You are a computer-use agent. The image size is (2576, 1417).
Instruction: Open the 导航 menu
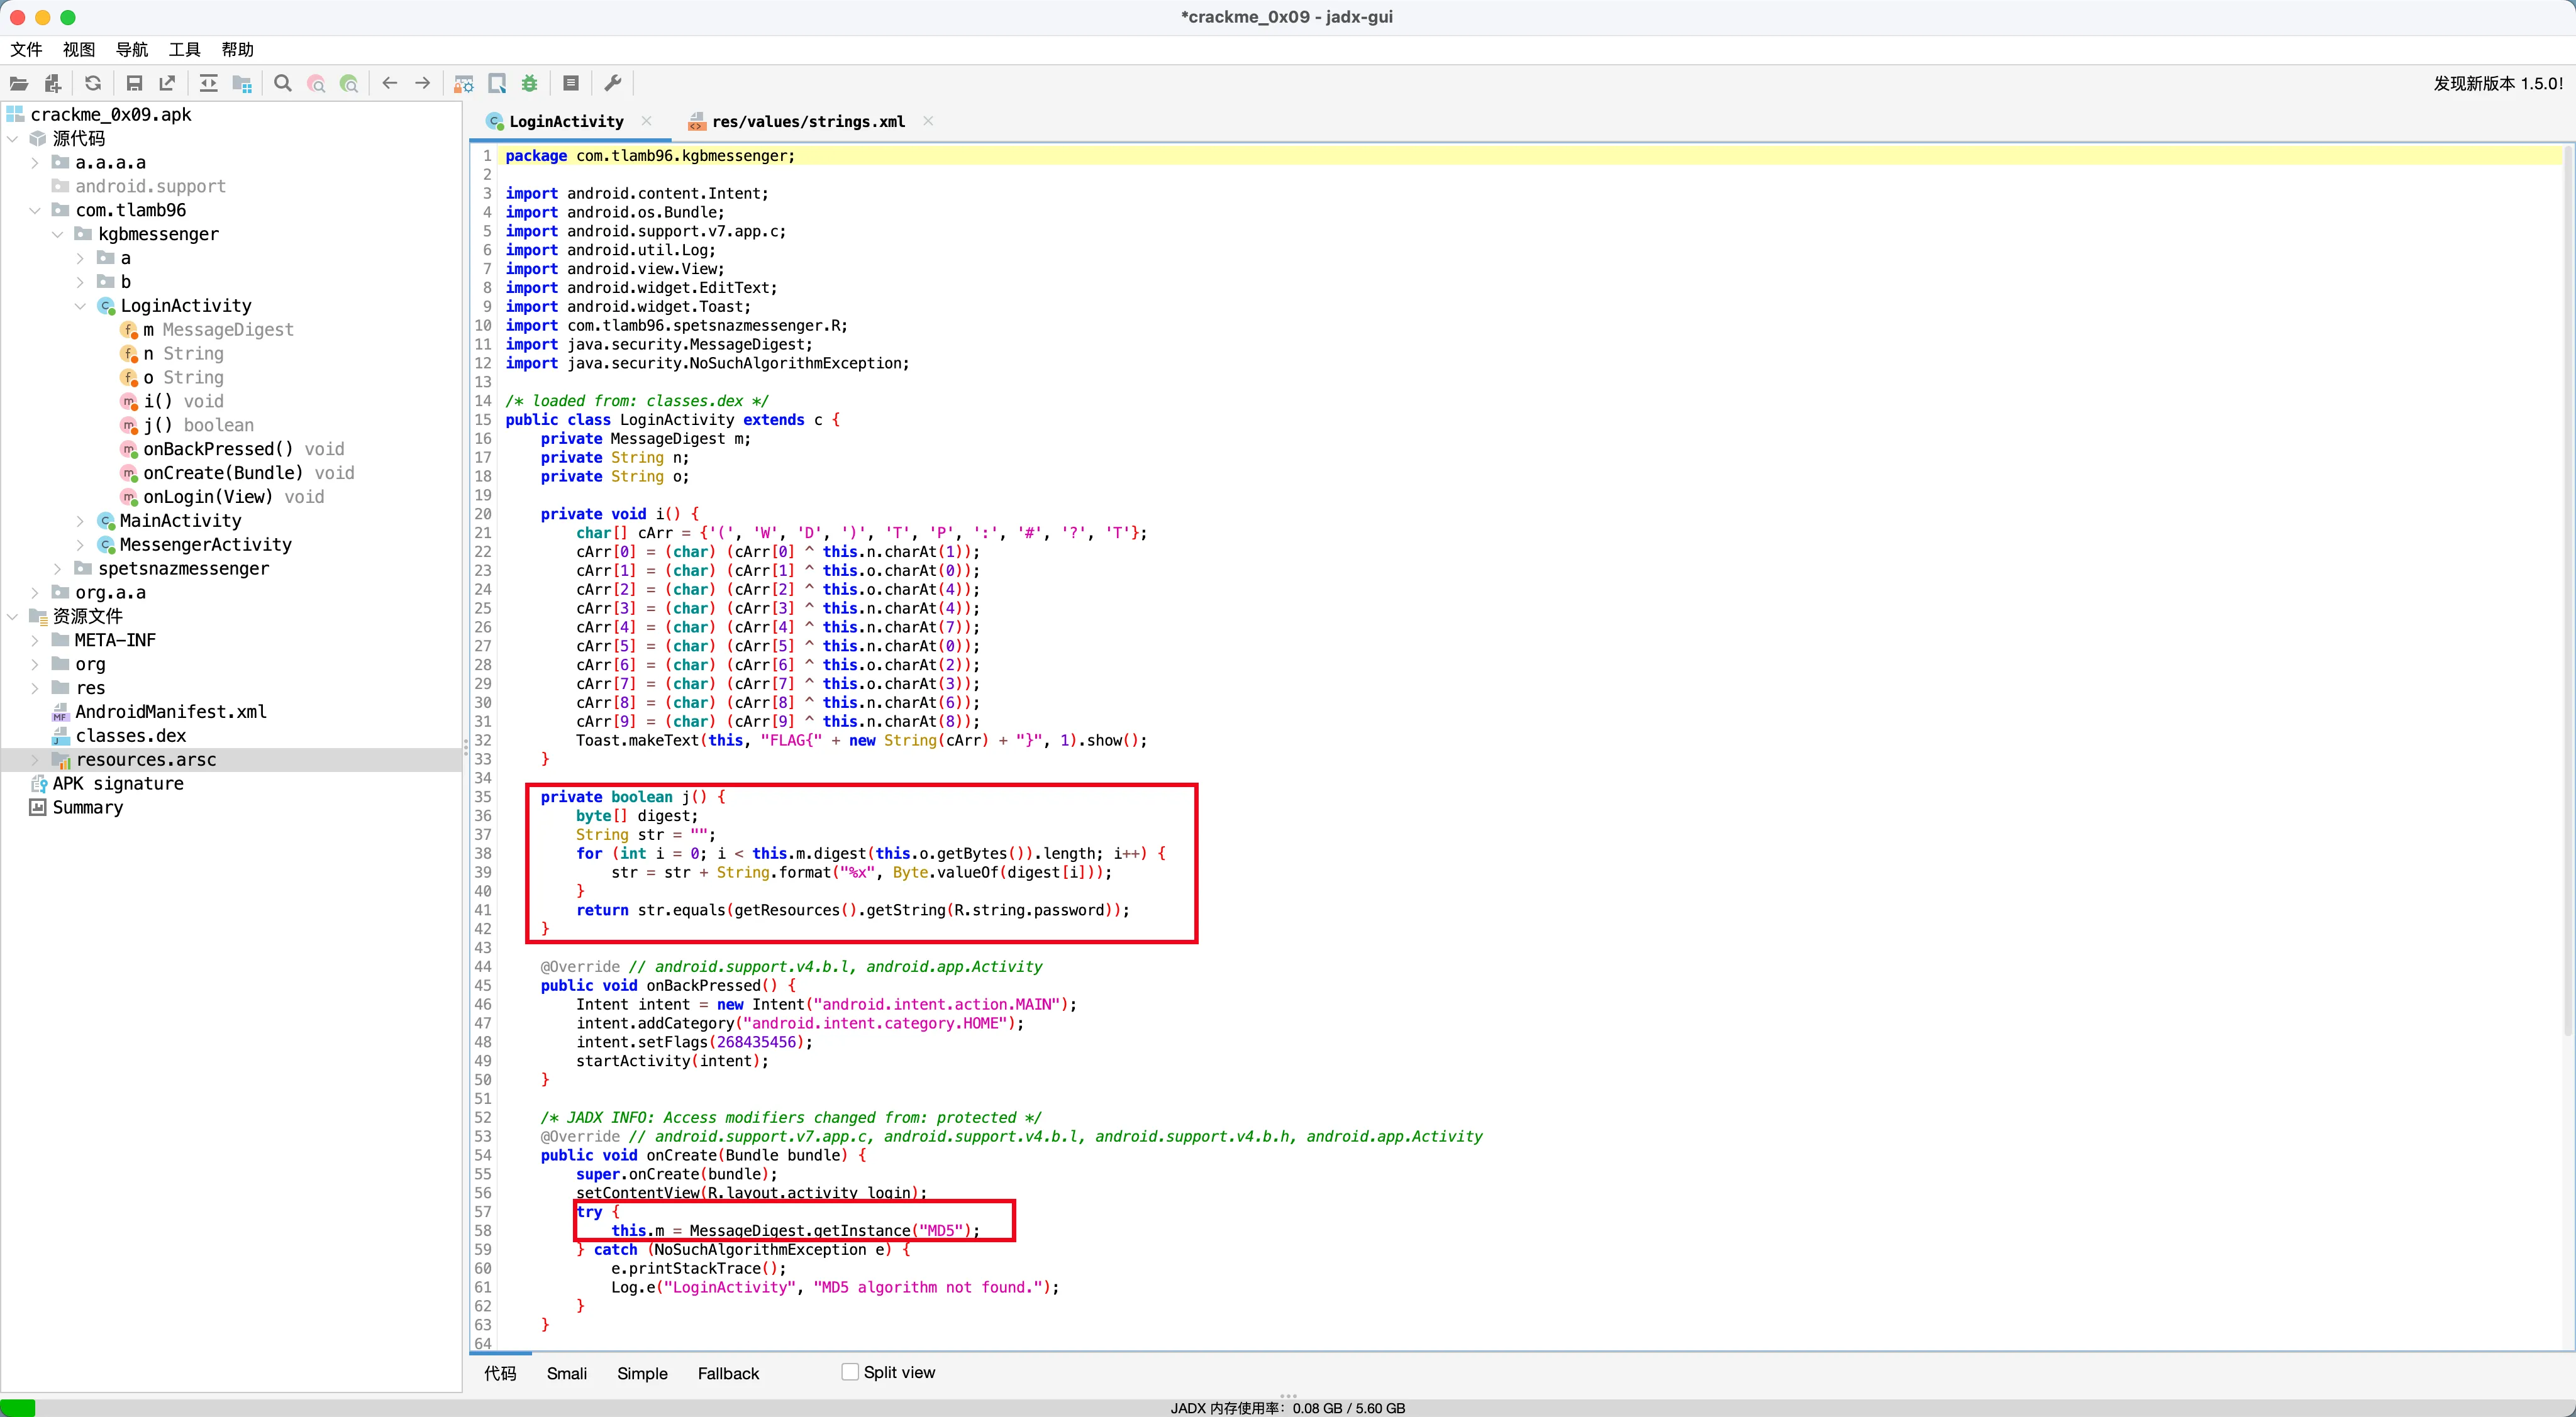pos(131,50)
